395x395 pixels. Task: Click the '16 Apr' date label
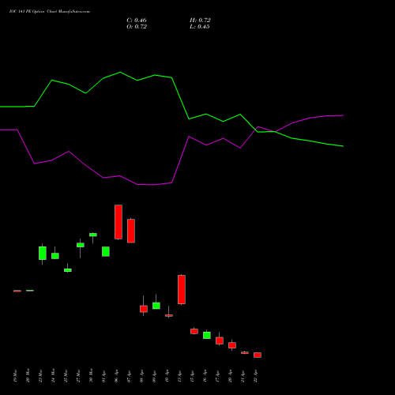[205, 376]
